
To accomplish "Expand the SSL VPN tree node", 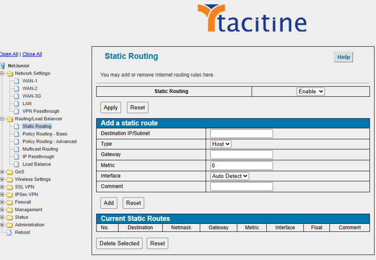I will click(2, 187).
